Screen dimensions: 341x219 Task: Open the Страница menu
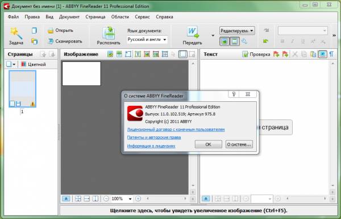click(x=95, y=16)
